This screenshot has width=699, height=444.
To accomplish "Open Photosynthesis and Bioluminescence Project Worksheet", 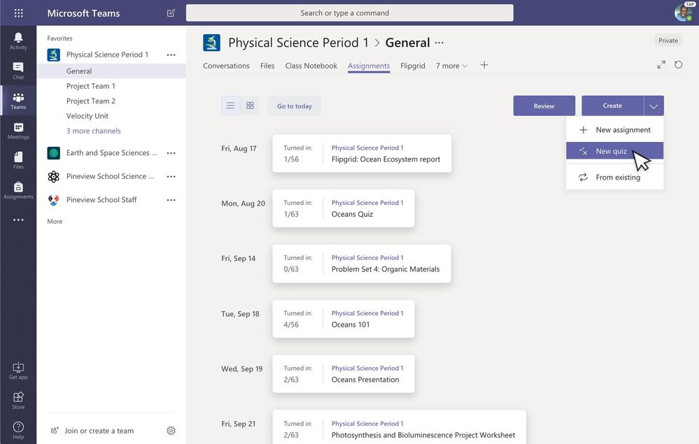I will point(399,427).
